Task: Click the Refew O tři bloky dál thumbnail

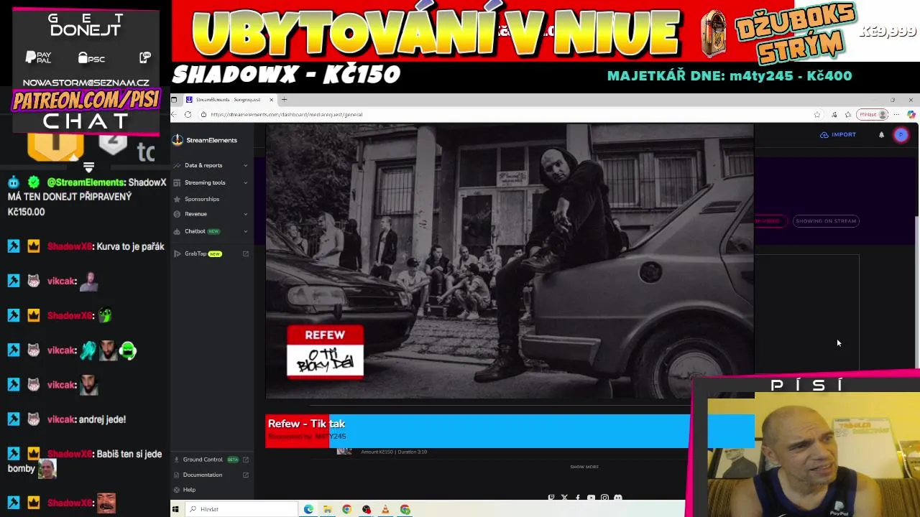Action: click(x=325, y=351)
